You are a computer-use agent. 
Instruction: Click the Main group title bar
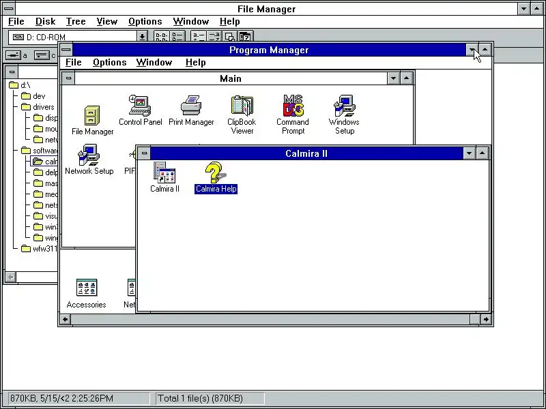click(x=231, y=78)
